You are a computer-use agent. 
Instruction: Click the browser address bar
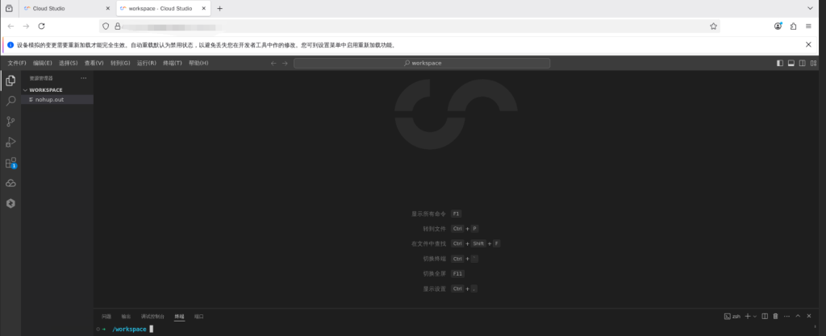tap(409, 27)
